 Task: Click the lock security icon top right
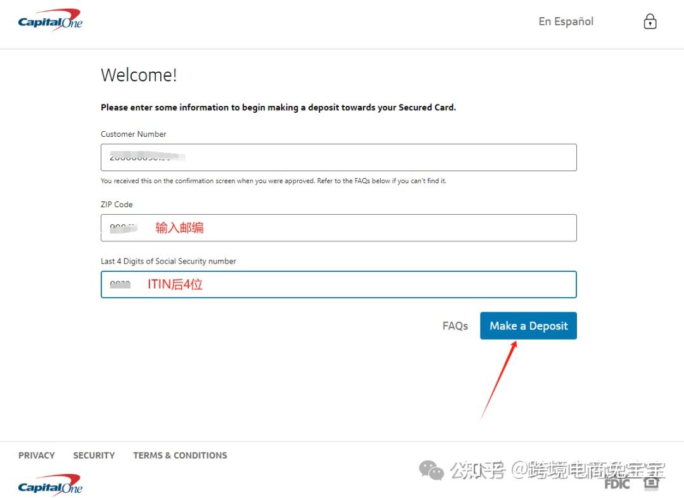650,21
